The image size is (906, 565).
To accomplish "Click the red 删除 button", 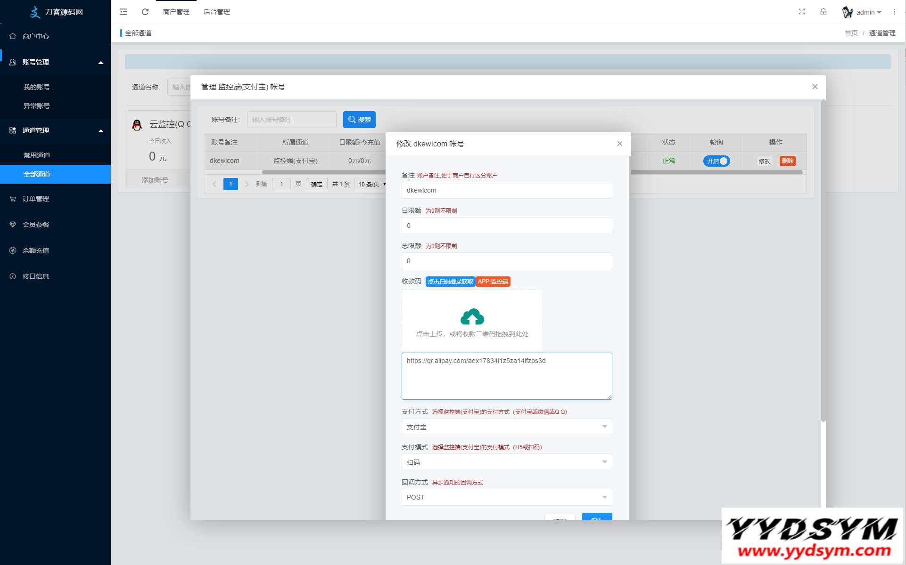I will [787, 161].
